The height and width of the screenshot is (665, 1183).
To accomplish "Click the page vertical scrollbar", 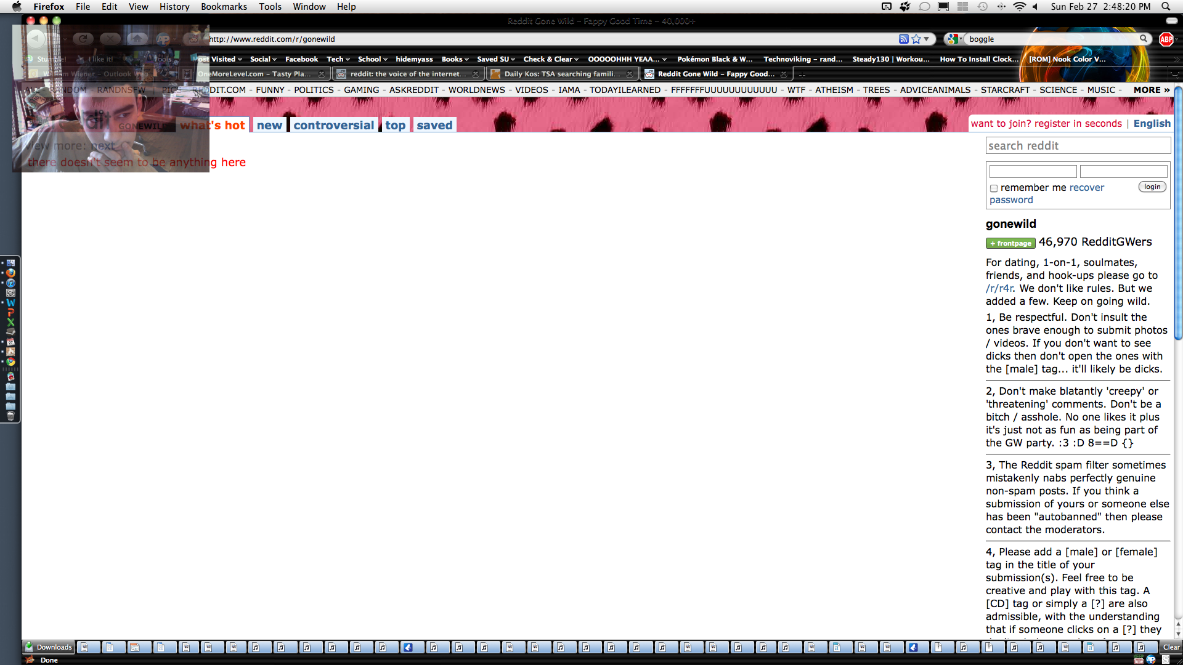I will [1178, 212].
